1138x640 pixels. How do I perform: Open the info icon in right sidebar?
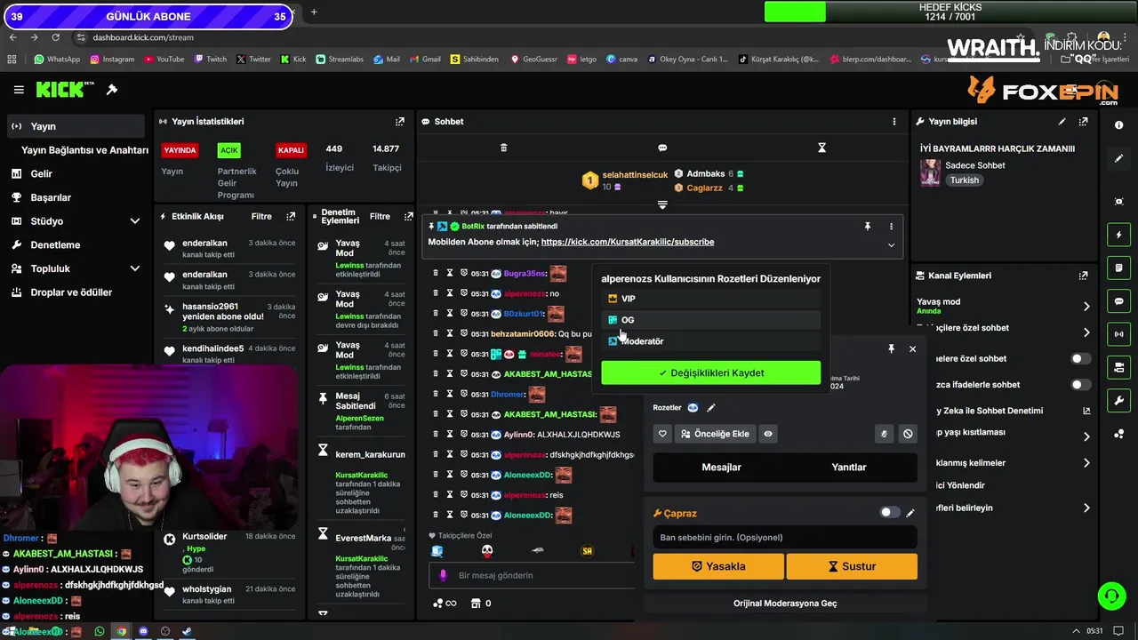[1118, 125]
